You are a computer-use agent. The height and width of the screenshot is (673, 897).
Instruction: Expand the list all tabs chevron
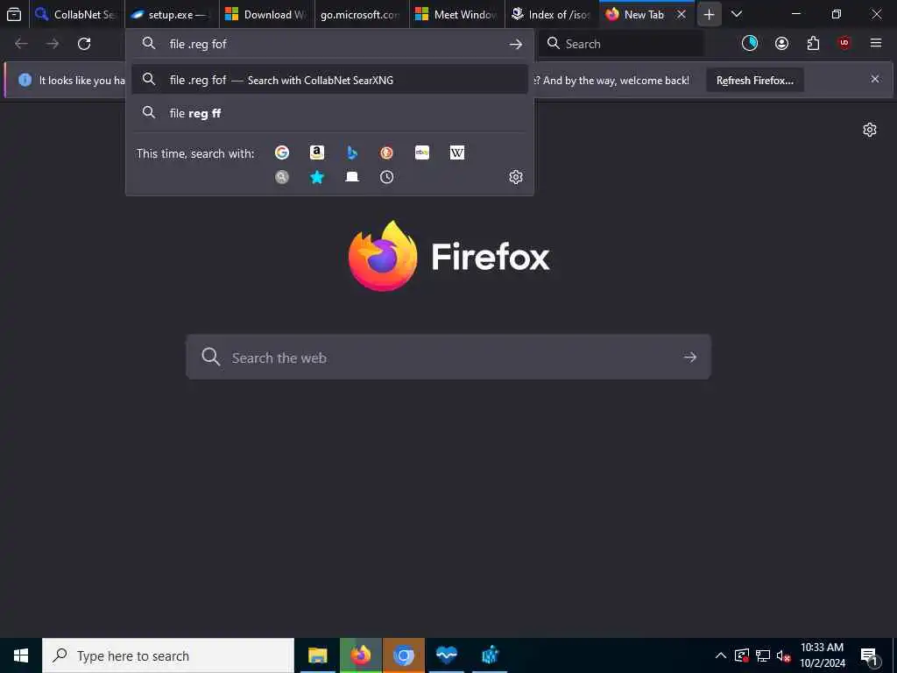[x=737, y=14]
